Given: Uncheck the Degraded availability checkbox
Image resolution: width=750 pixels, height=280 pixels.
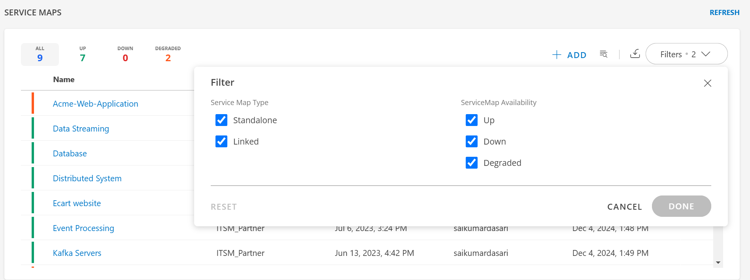Looking at the screenshot, I should coord(472,163).
